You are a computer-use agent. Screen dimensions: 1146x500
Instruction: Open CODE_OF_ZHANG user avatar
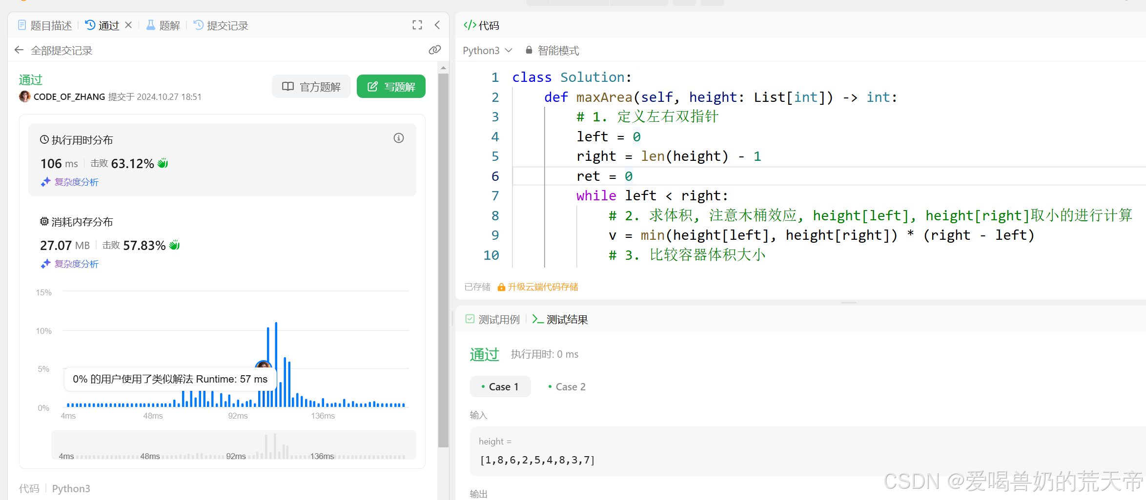pos(24,96)
